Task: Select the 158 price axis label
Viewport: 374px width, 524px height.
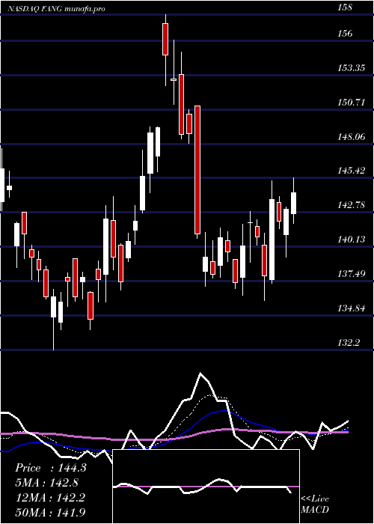Action: click(x=345, y=7)
